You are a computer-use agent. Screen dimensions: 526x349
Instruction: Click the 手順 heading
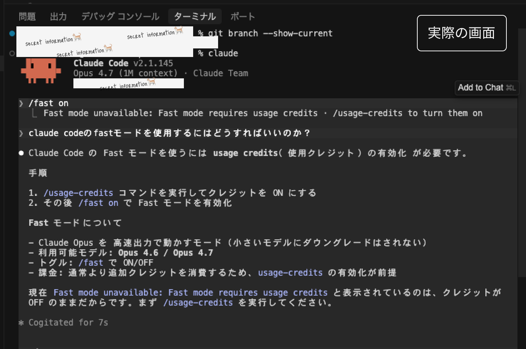click(38, 173)
